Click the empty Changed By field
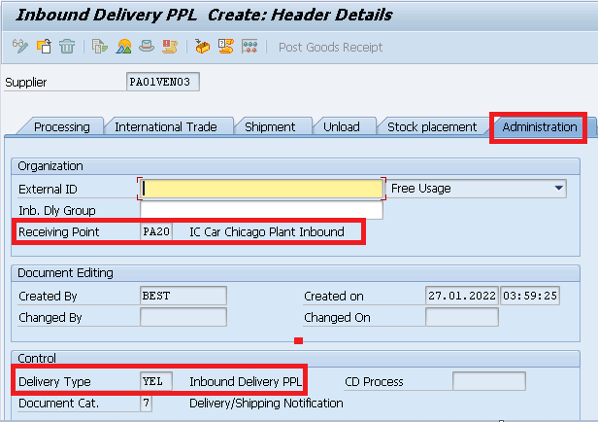Viewport: 598px width, 422px height. pos(183,317)
